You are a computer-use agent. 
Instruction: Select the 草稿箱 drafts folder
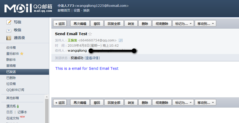(x=11, y=66)
